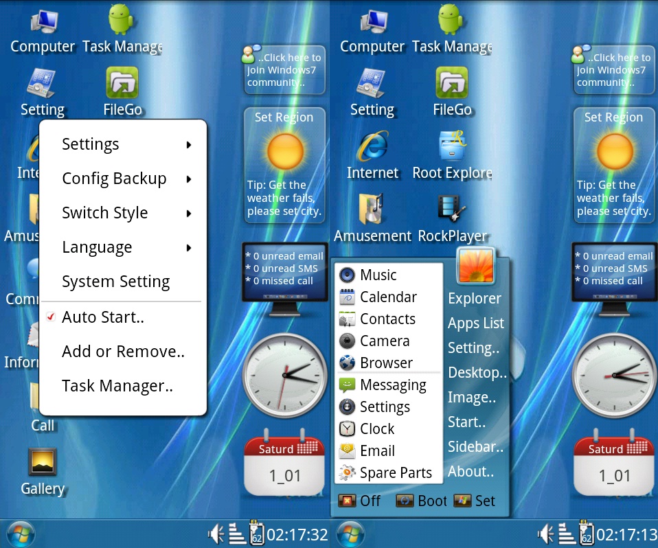
Task: Open Explorer from start menu right pane
Action: click(x=475, y=298)
